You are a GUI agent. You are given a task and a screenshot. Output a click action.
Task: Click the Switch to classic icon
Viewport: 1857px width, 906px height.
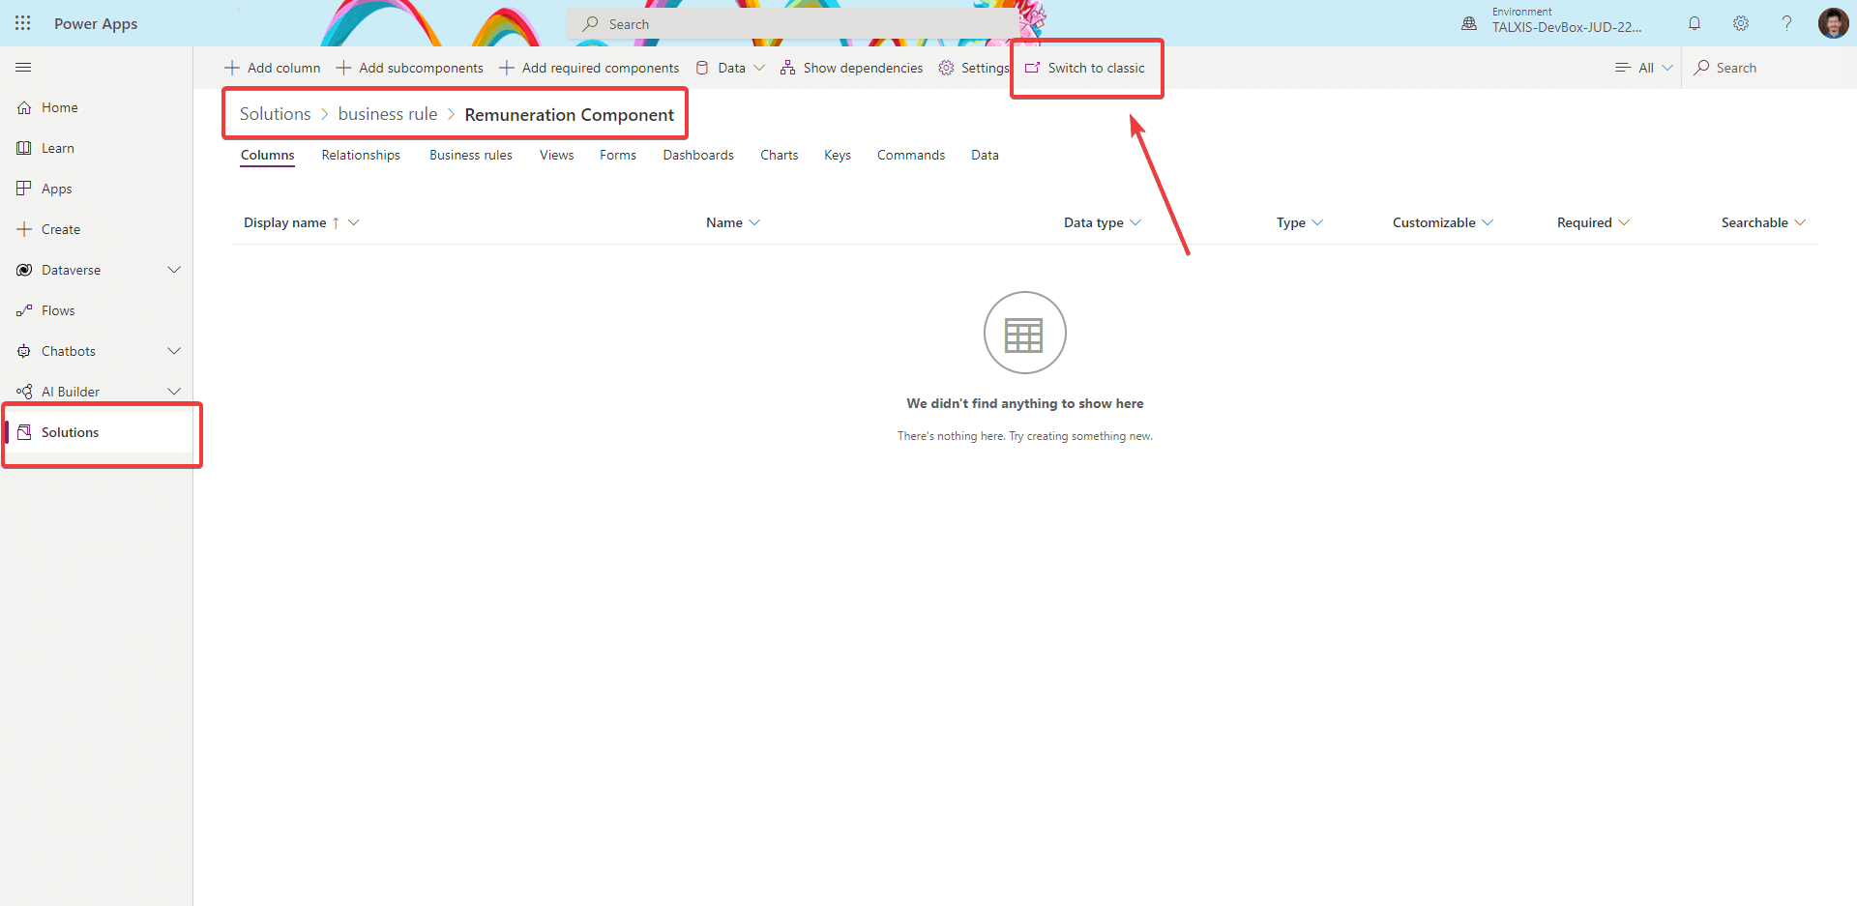click(1033, 68)
